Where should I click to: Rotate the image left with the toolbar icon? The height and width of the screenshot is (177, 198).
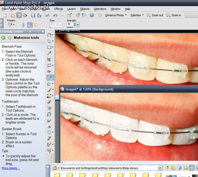coord(84,15)
